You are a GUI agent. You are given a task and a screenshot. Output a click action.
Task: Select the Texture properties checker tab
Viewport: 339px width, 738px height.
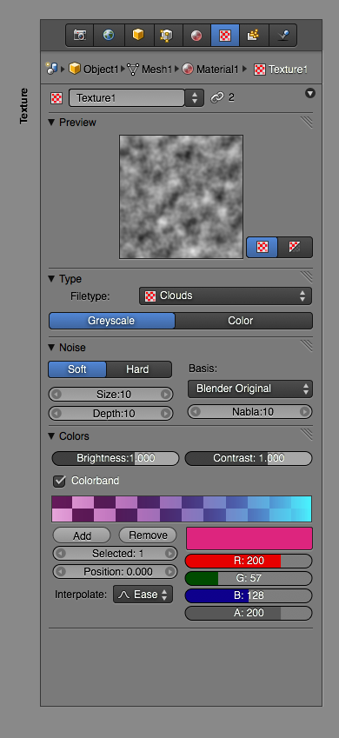(225, 36)
